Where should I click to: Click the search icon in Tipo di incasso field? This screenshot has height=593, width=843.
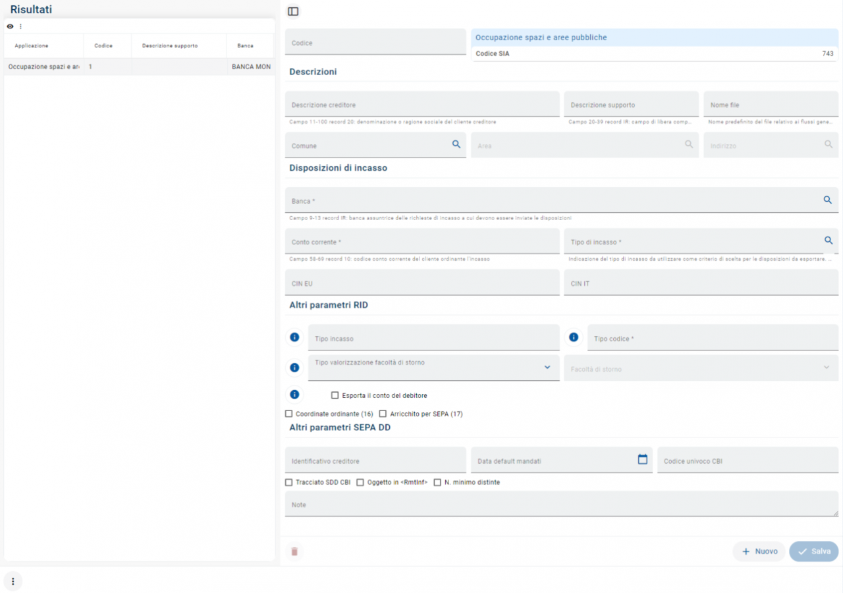pyautogui.click(x=829, y=240)
